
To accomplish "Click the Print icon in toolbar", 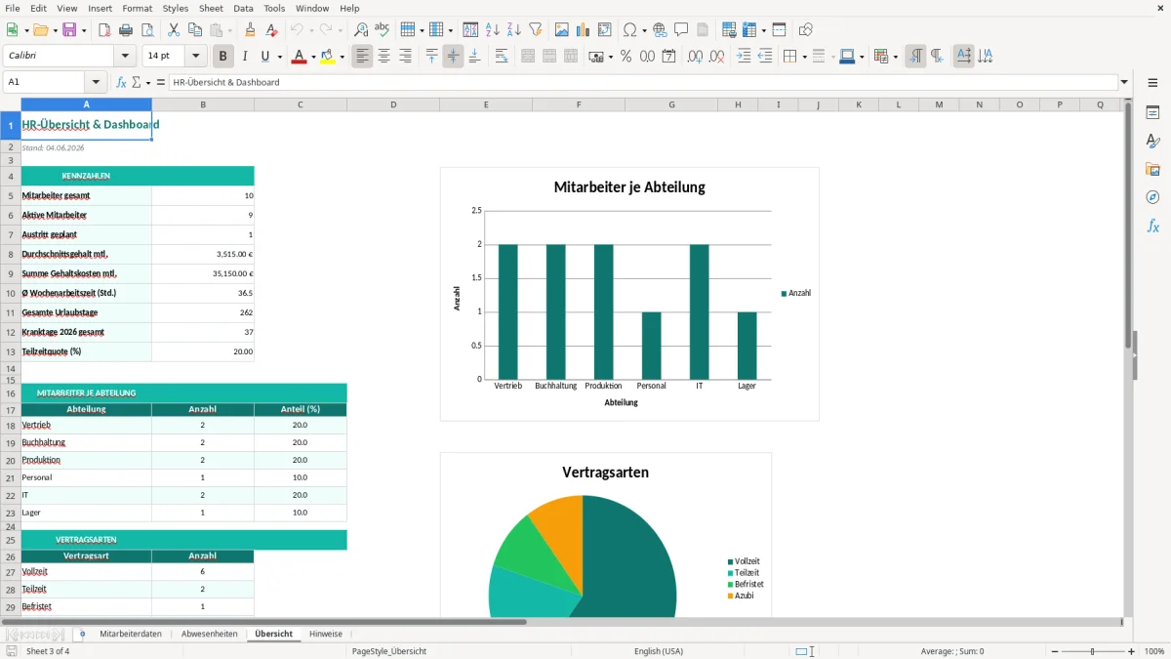I will click(x=126, y=30).
